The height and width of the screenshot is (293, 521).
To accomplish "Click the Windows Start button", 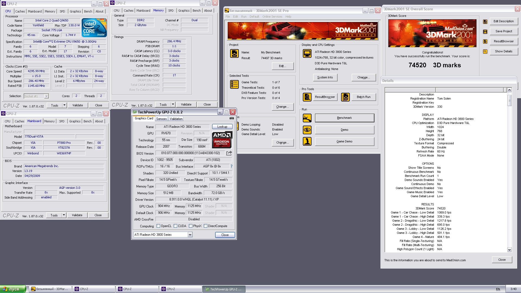I will 13,289.
